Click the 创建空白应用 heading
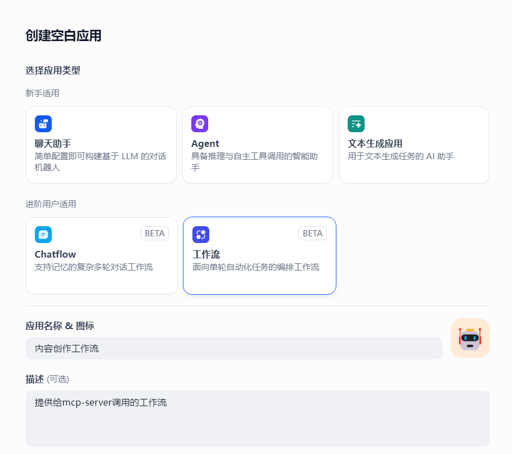 tap(64, 35)
